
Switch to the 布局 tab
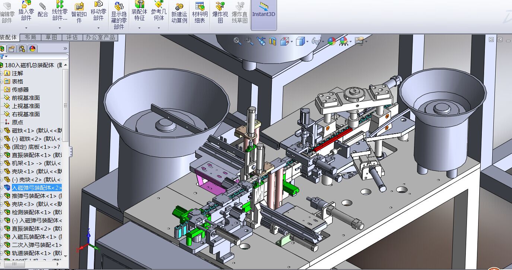click(x=31, y=37)
